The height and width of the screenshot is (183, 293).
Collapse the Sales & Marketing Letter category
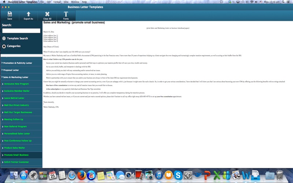coord(21,77)
